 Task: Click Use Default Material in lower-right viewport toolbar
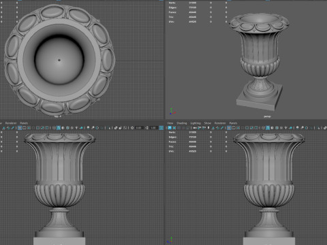[272, 128]
